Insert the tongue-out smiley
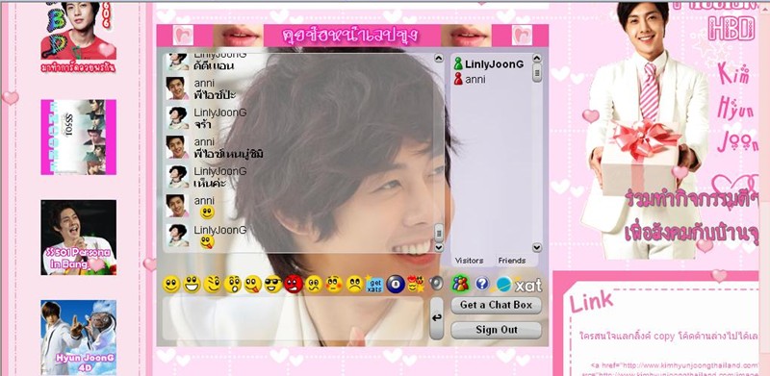This screenshot has height=376, width=770. click(253, 285)
